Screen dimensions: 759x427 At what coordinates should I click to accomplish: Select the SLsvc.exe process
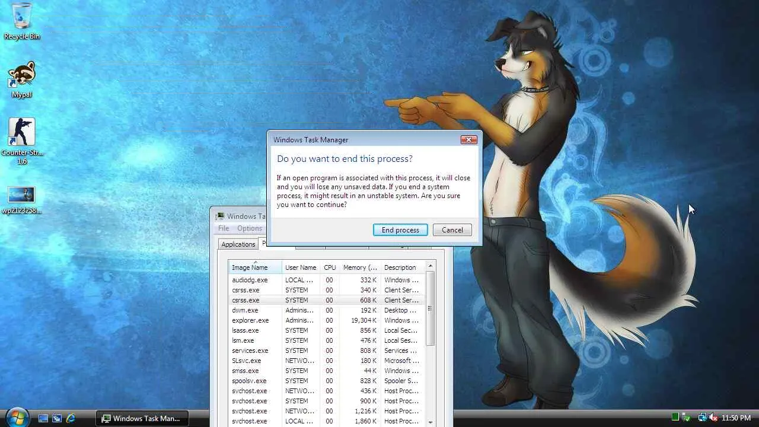[327, 361]
